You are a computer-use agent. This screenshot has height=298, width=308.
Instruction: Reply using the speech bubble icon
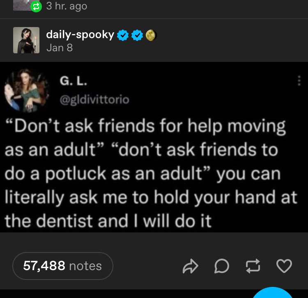click(222, 266)
